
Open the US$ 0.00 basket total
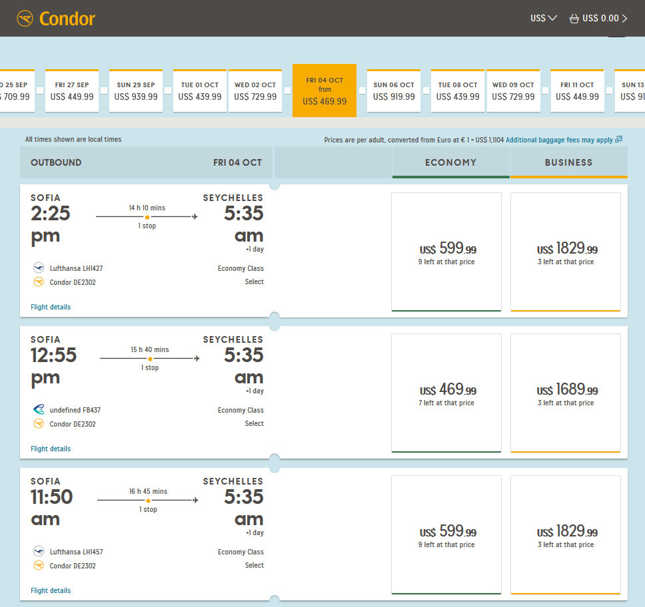604,19
